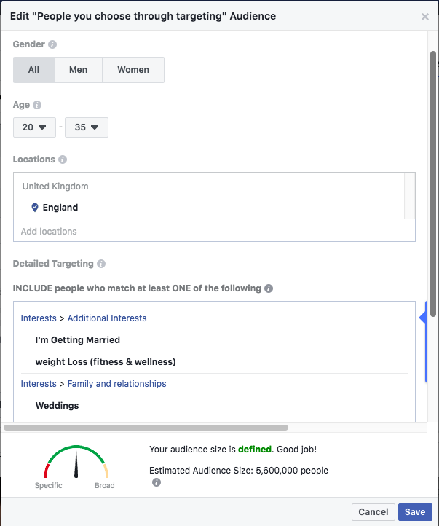Click the Locations info icon
The image size is (439, 526).
[63, 160]
